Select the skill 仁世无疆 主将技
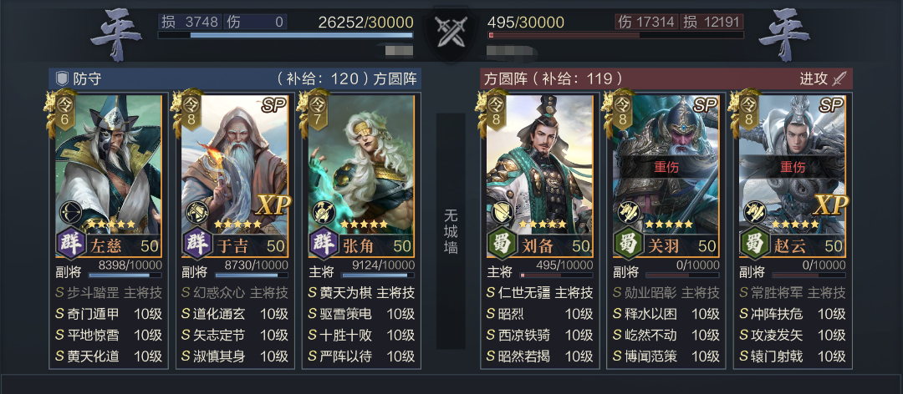The height and width of the screenshot is (394, 903). click(539, 293)
